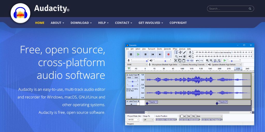
Task: Click the Pause button in transport toolbar
Action: (131, 54)
